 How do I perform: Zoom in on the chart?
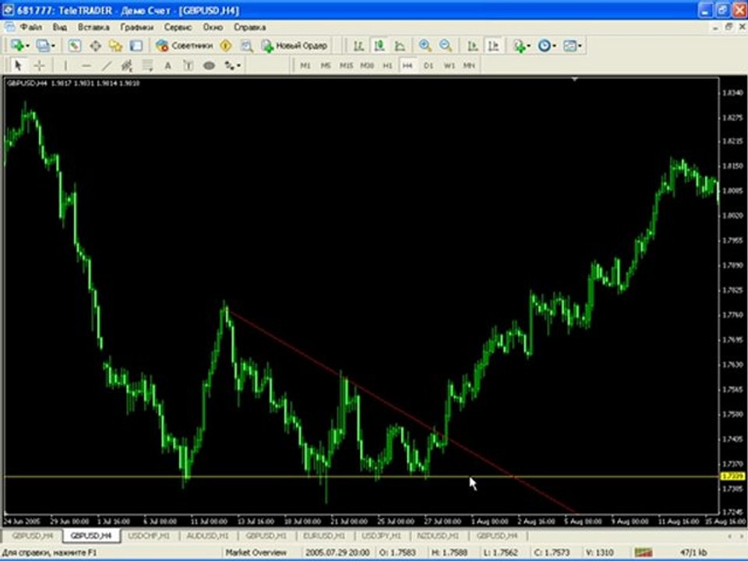pos(425,46)
